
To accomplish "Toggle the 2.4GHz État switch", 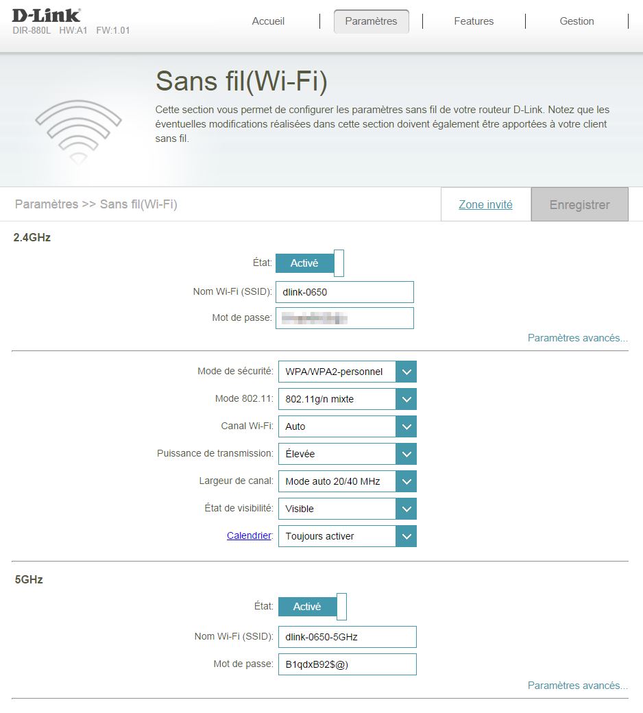I will pyautogui.click(x=309, y=263).
